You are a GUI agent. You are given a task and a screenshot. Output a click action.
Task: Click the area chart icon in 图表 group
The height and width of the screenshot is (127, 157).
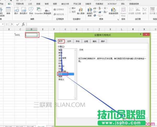click(x=100, y=12)
